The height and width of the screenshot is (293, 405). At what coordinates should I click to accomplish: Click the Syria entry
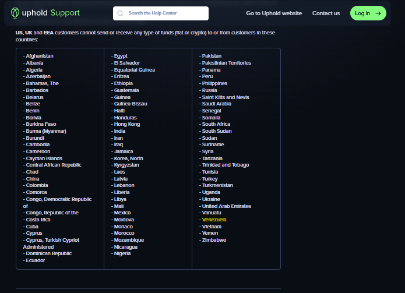point(207,151)
